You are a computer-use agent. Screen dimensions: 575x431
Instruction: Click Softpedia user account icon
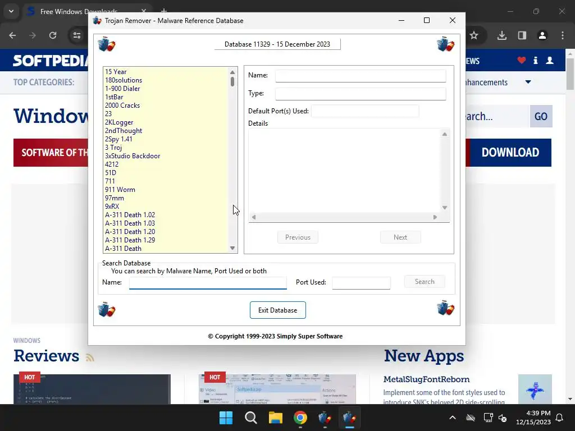[x=550, y=61]
